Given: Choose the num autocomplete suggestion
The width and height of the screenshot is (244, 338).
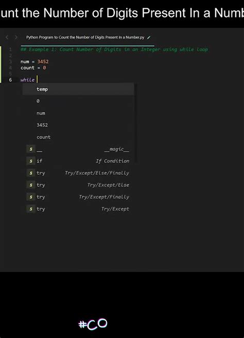Looking at the screenshot, I should click(78, 113).
